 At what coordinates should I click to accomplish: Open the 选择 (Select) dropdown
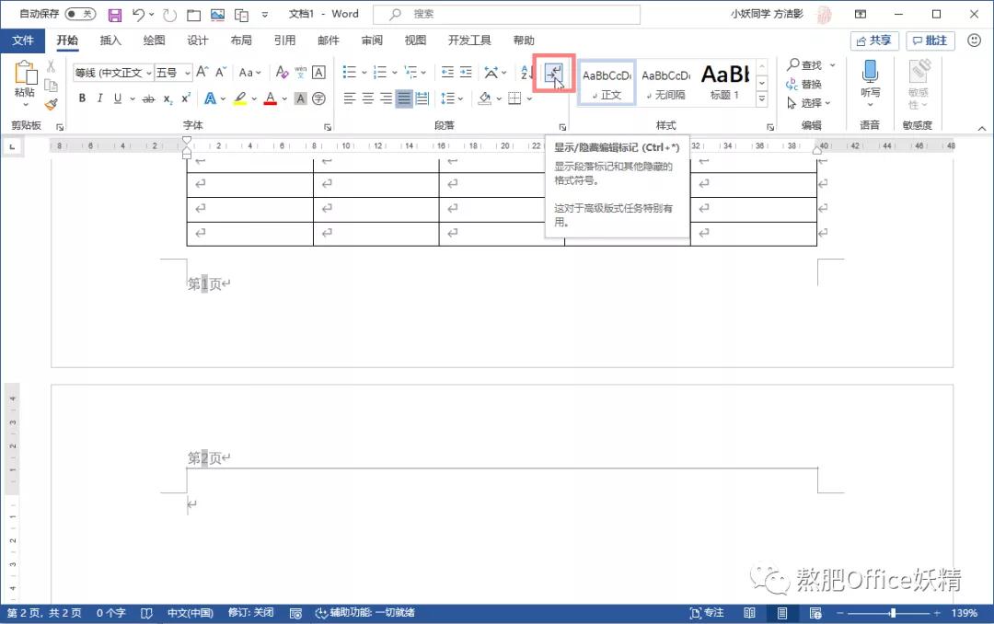[809, 103]
